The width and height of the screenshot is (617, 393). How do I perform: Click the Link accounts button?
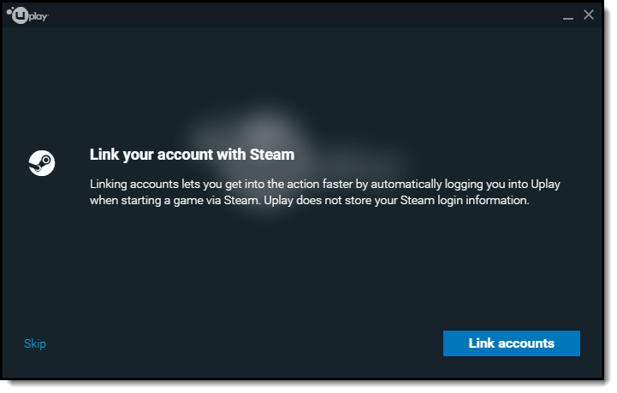tap(512, 343)
